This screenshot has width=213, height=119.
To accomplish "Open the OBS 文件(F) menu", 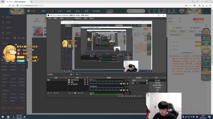I will (x=50, y=18).
